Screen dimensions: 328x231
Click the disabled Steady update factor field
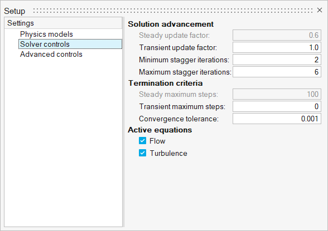[277, 35]
